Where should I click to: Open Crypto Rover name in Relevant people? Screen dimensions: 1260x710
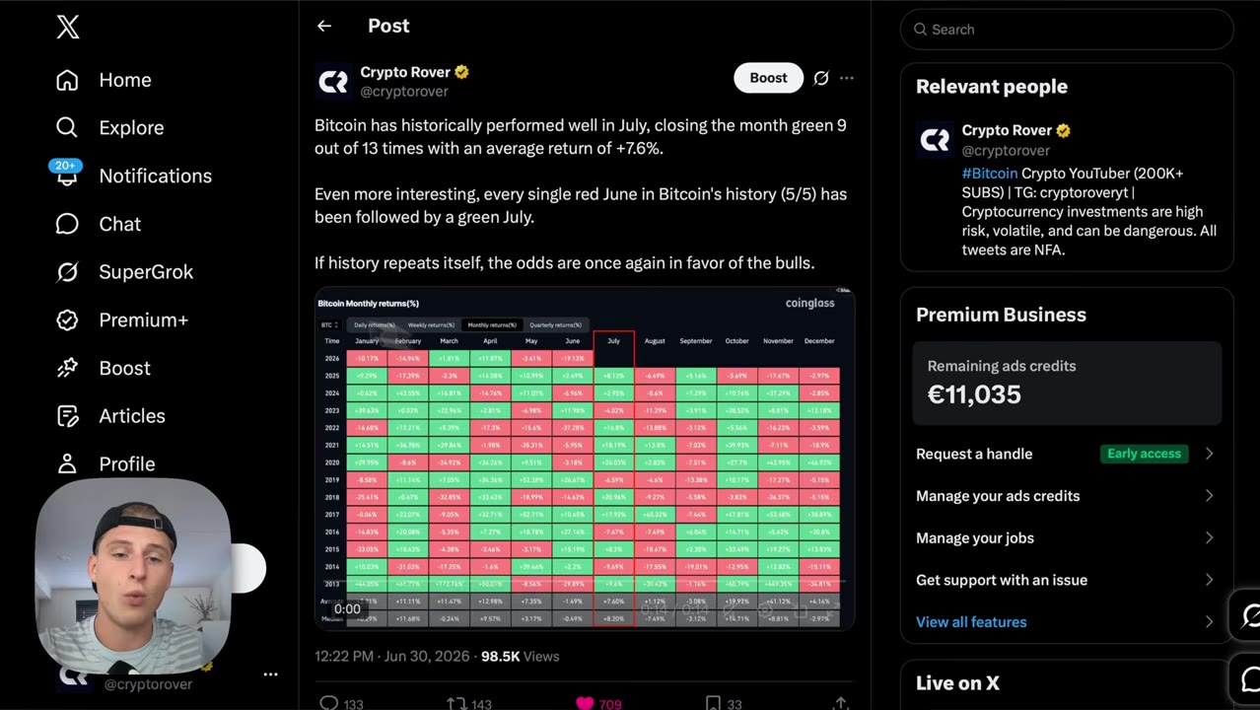coord(1007,130)
